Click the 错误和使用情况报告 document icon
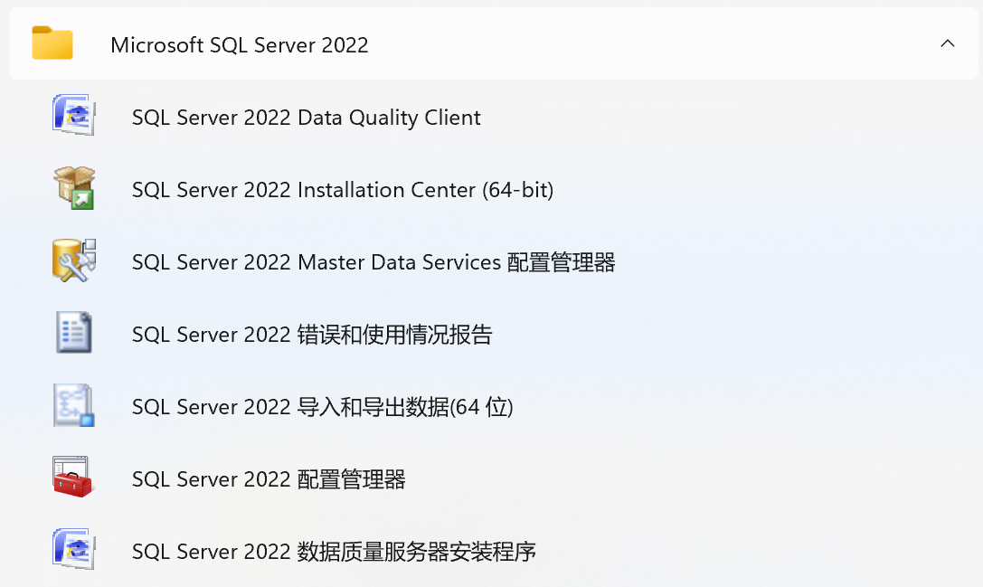 click(73, 333)
